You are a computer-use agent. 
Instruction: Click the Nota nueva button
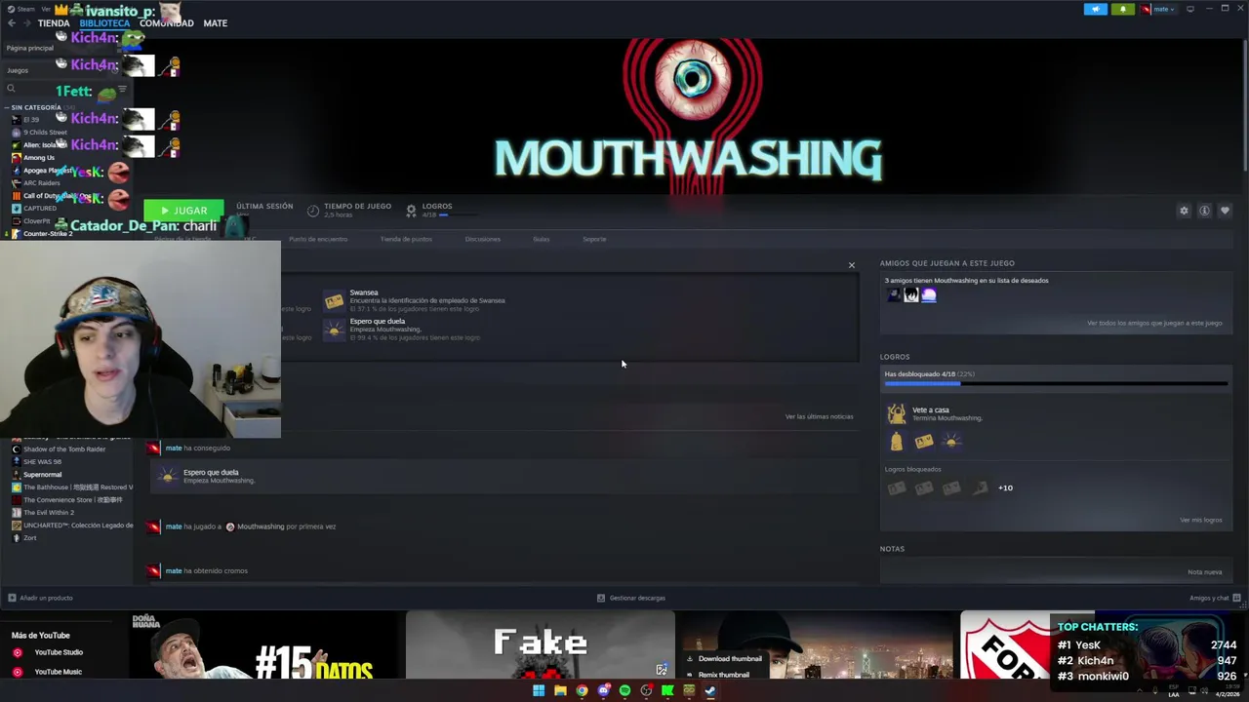coord(1205,572)
